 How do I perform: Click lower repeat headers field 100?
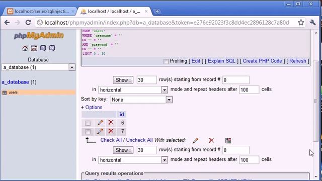249,160
